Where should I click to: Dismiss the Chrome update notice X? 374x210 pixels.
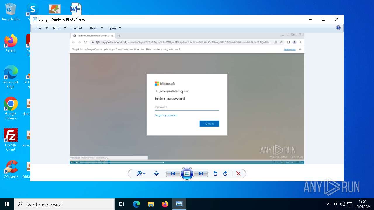tap(300, 50)
